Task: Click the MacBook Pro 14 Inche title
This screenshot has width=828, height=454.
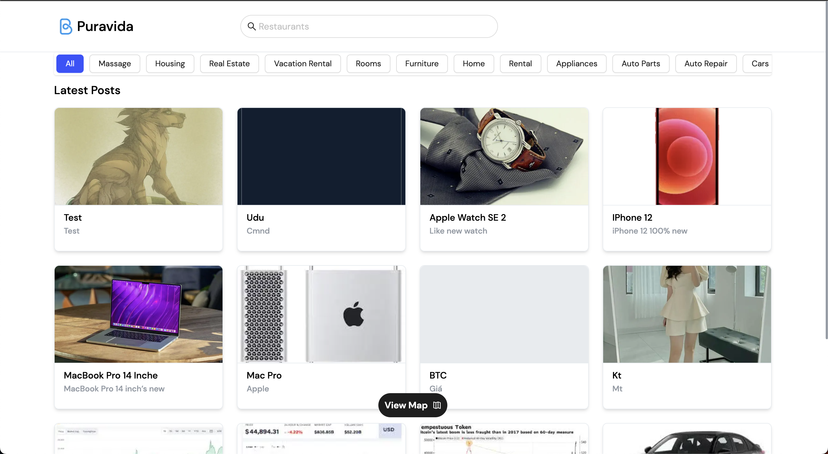Action: tap(111, 375)
